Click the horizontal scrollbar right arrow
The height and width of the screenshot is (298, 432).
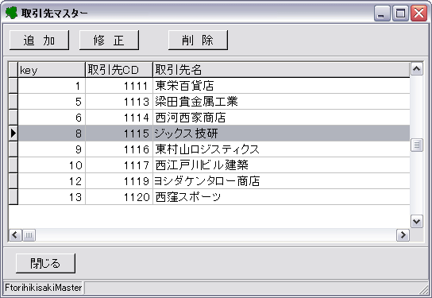pyautogui.click(x=403, y=235)
